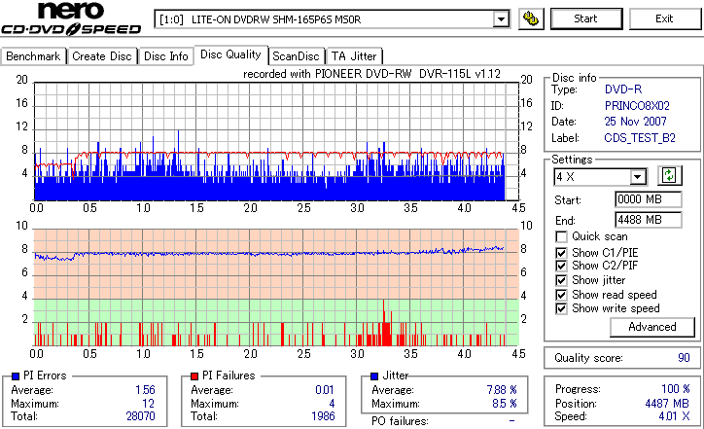The height and width of the screenshot is (429, 704).
Task: Click the PI Errors graph area
Action: click(276, 141)
